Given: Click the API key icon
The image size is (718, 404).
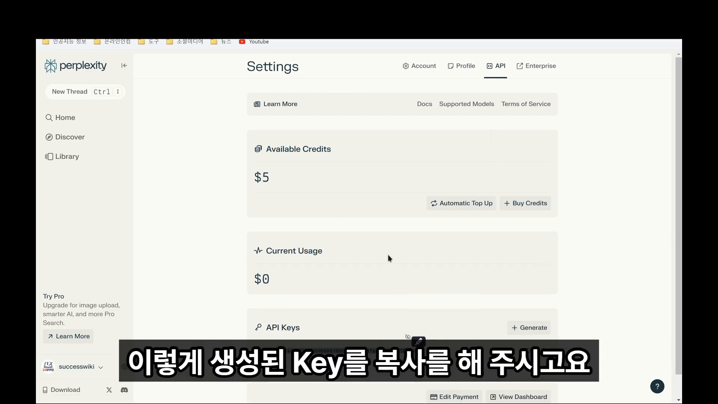Looking at the screenshot, I should click(x=258, y=327).
